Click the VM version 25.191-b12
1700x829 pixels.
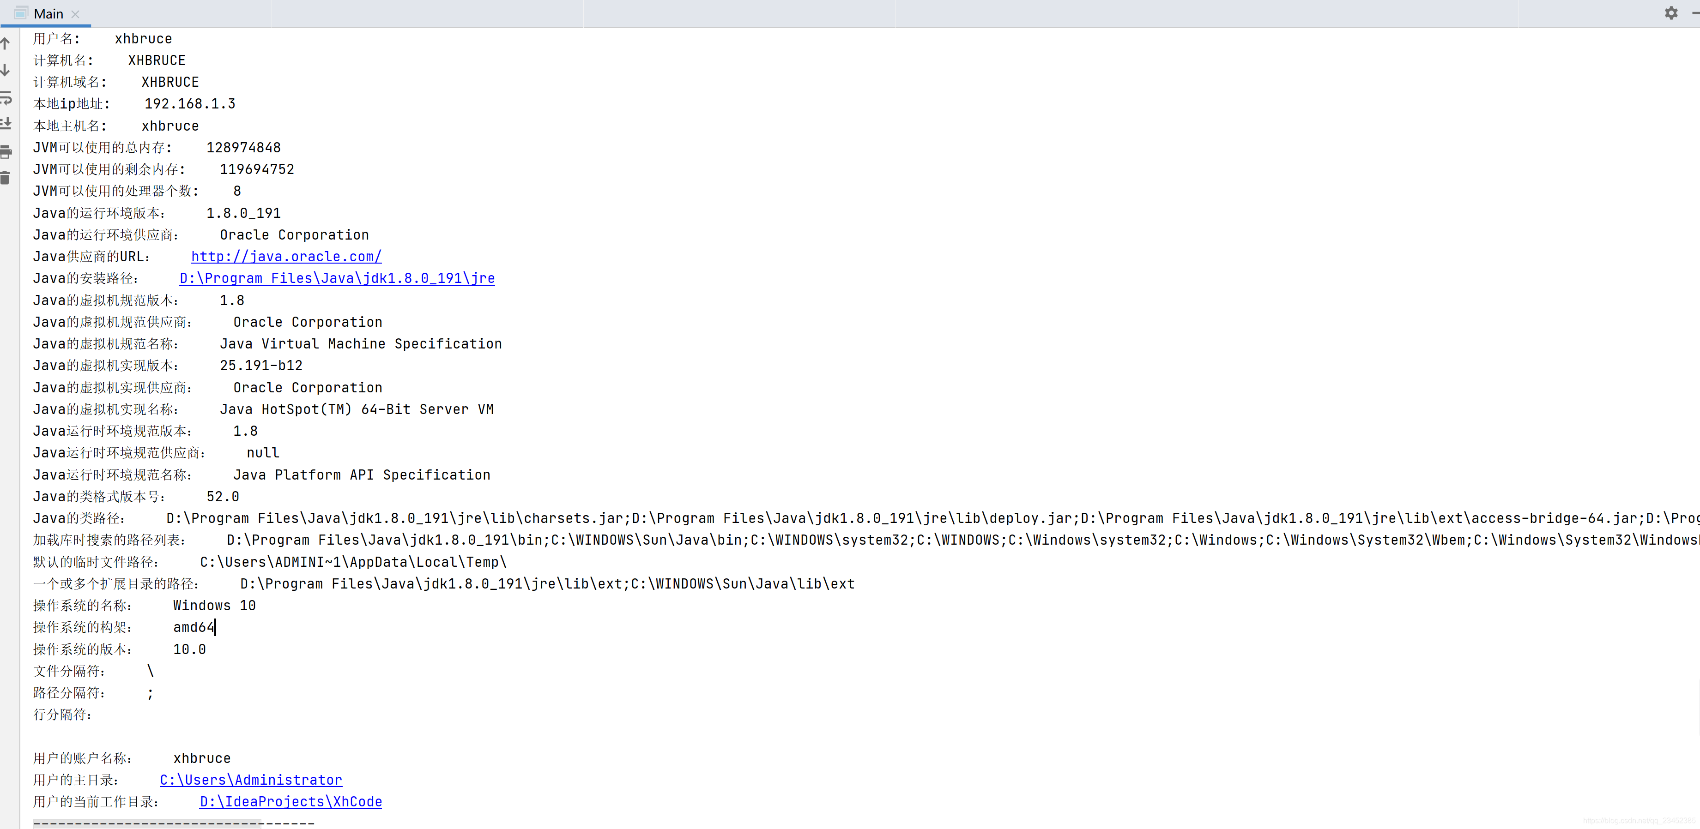pos(260,366)
